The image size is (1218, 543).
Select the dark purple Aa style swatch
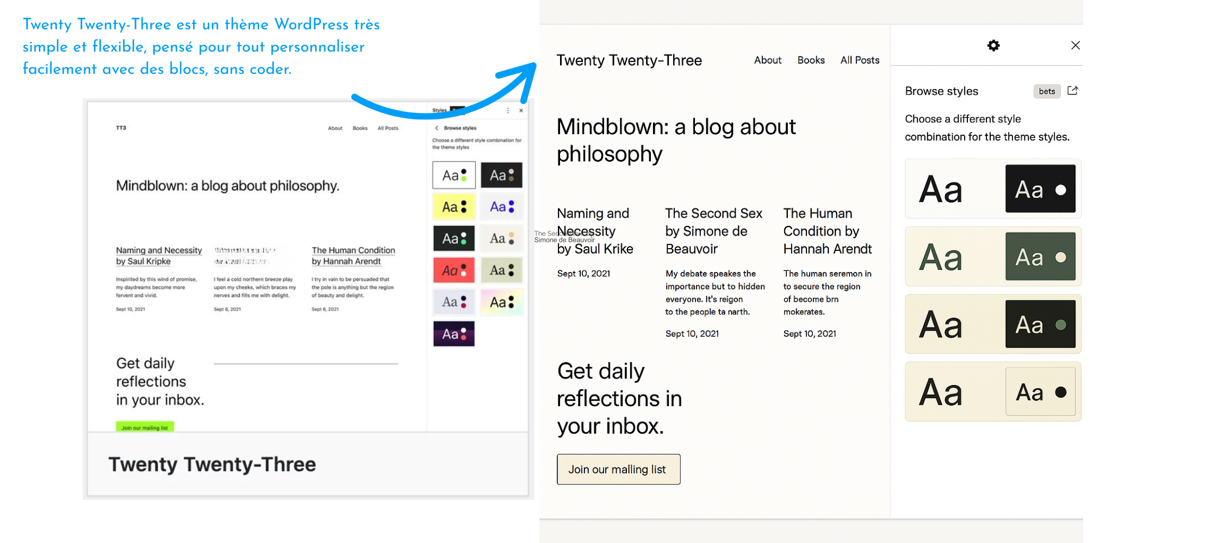click(x=454, y=333)
